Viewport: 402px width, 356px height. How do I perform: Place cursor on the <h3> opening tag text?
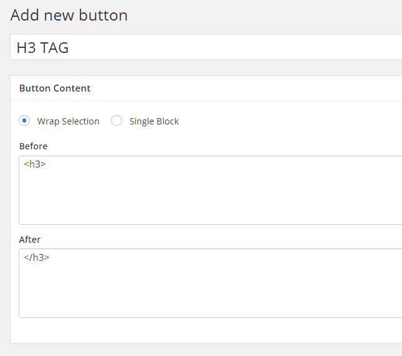click(x=35, y=164)
